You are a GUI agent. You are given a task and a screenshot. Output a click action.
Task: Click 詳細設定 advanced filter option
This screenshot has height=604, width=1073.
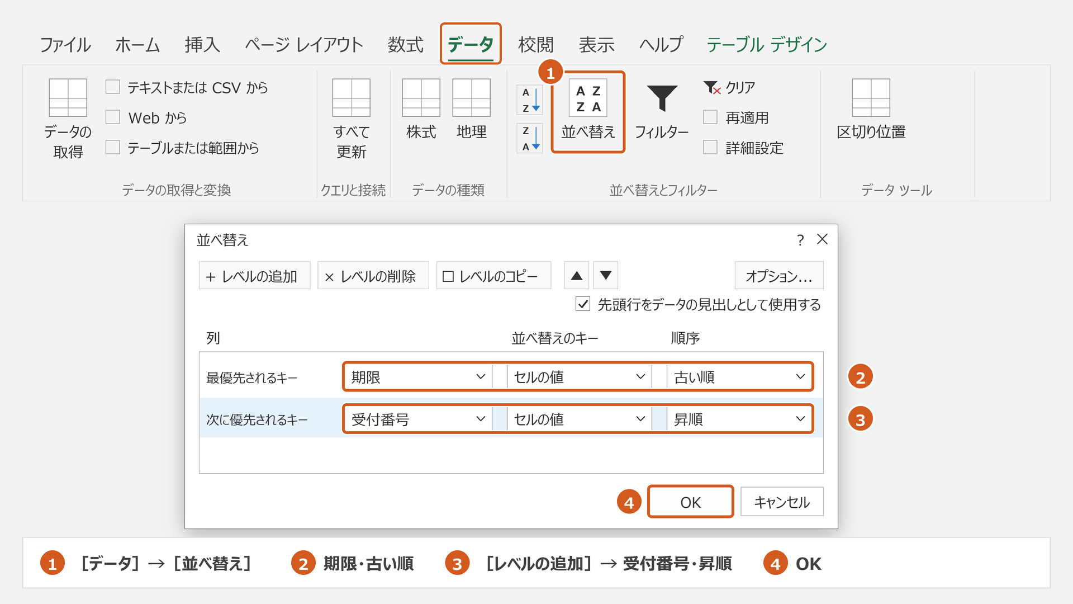click(x=743, y=148)
